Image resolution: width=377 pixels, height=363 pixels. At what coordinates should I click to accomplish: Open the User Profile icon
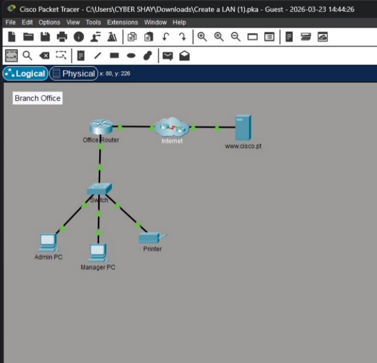pyautogui.click(x=96, y=37)
